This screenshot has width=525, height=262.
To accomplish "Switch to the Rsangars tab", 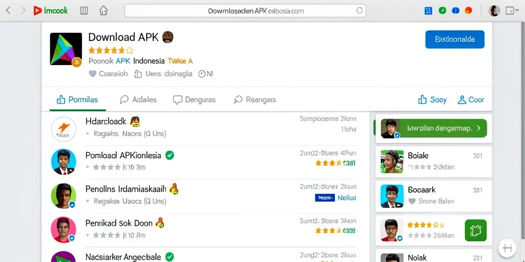I will point(255,100).
